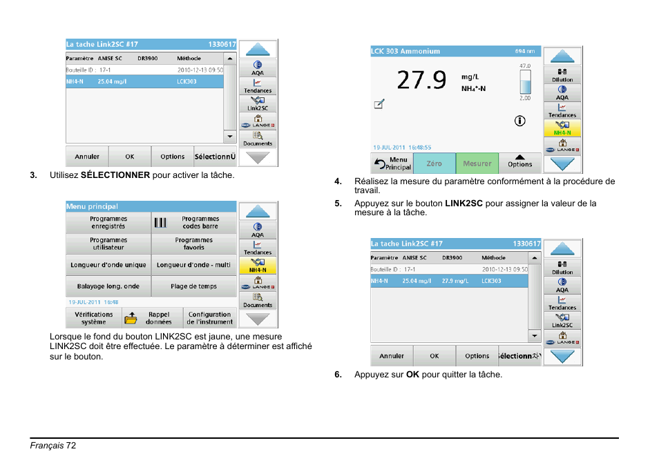This screenshot has height=465, width=659.
Task: Click blue up arrow in step 3 task sidebar
Action: 258,50
